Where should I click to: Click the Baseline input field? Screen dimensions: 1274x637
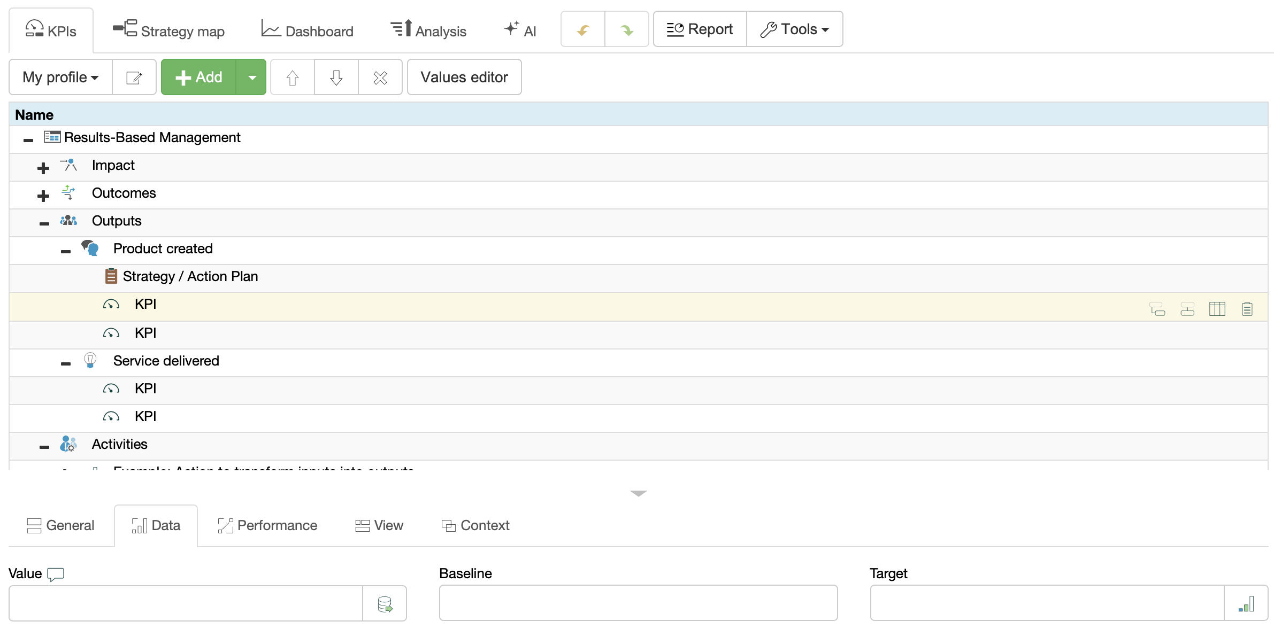pos(638,603)
